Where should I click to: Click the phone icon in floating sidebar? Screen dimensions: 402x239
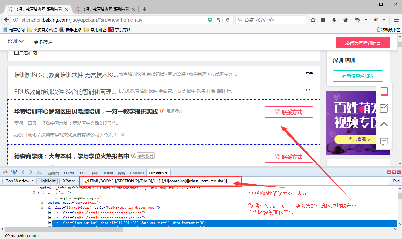click(384, 92)
